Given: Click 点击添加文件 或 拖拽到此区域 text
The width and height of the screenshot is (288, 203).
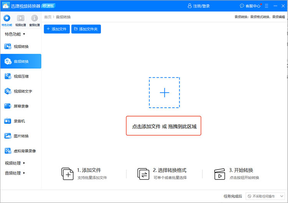Looking at the screenshot, I should coord(164,126).
